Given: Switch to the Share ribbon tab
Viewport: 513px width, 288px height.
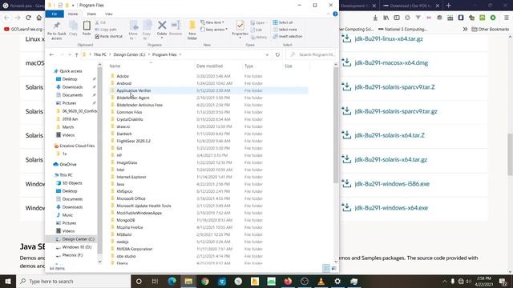Looking at the screenshot, I should [x=91, y=14].
